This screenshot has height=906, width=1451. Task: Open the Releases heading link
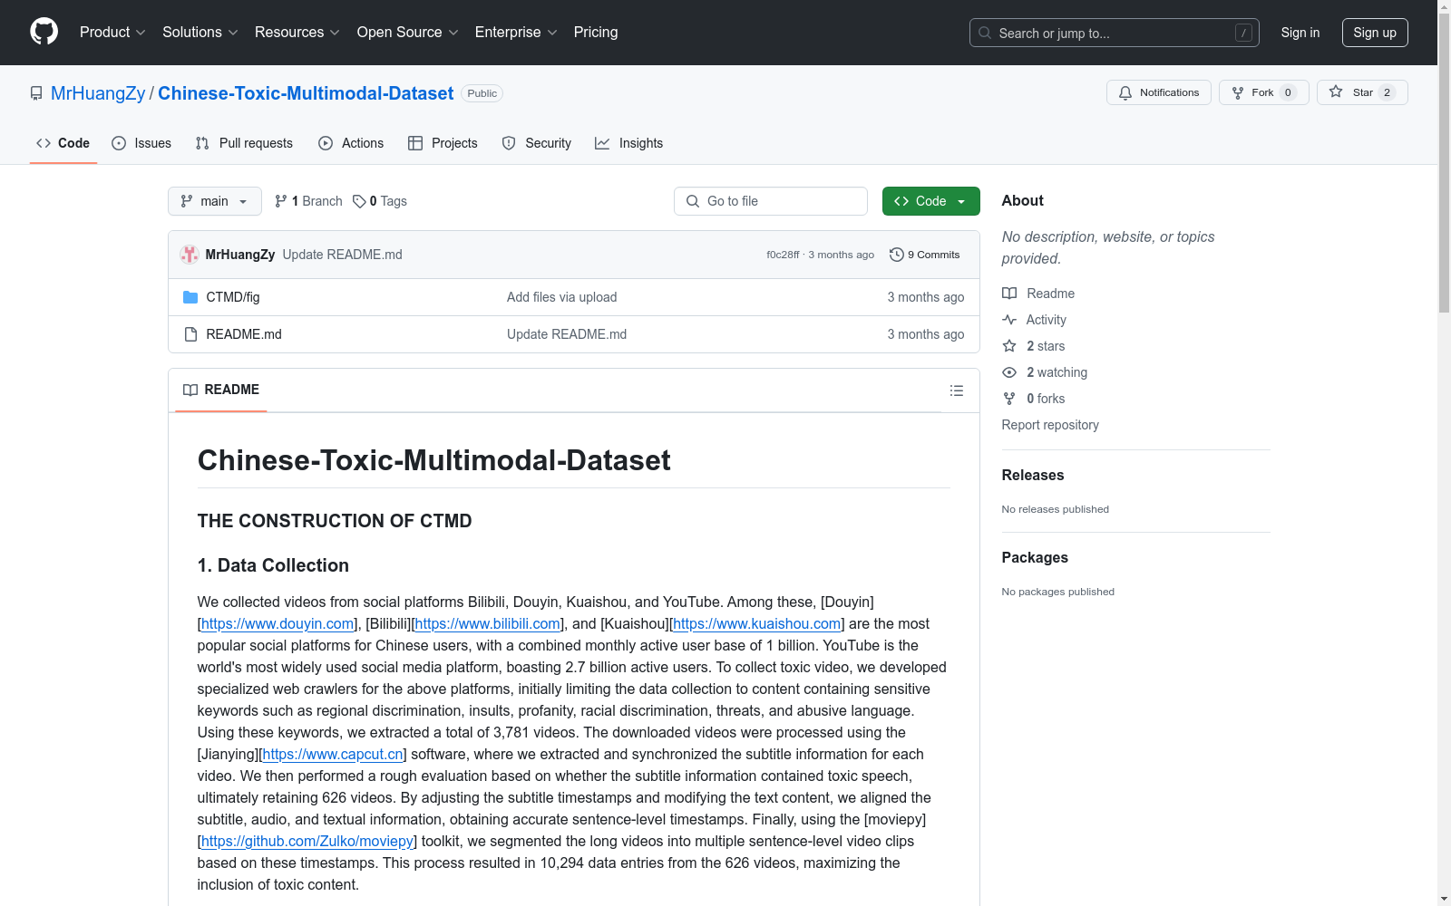1033,475
